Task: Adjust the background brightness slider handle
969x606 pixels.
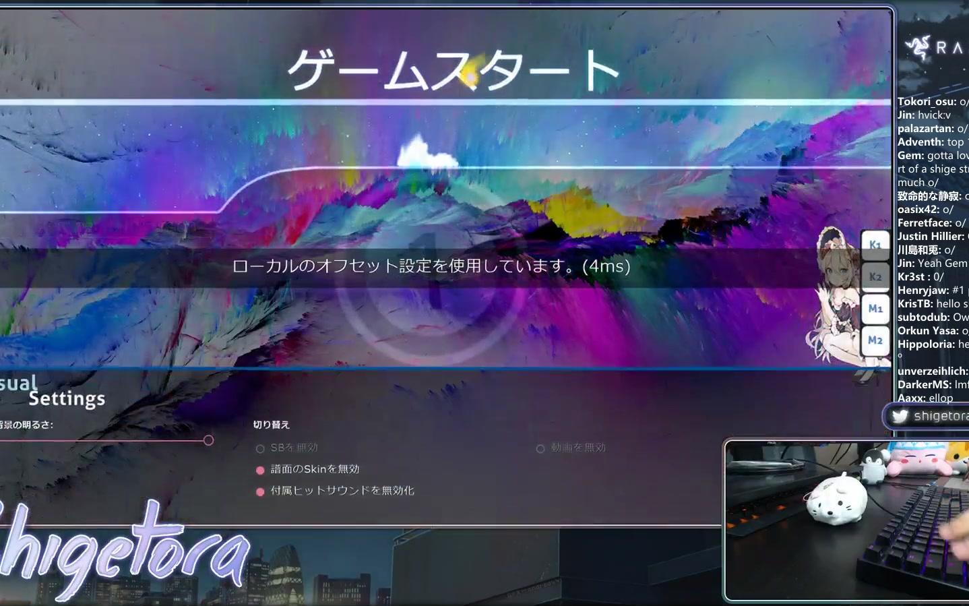Action: [208, 440]
